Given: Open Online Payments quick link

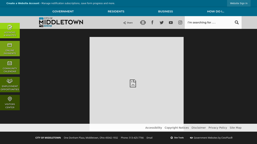Looking at the screenshot, I should click(x=10, y=48).
